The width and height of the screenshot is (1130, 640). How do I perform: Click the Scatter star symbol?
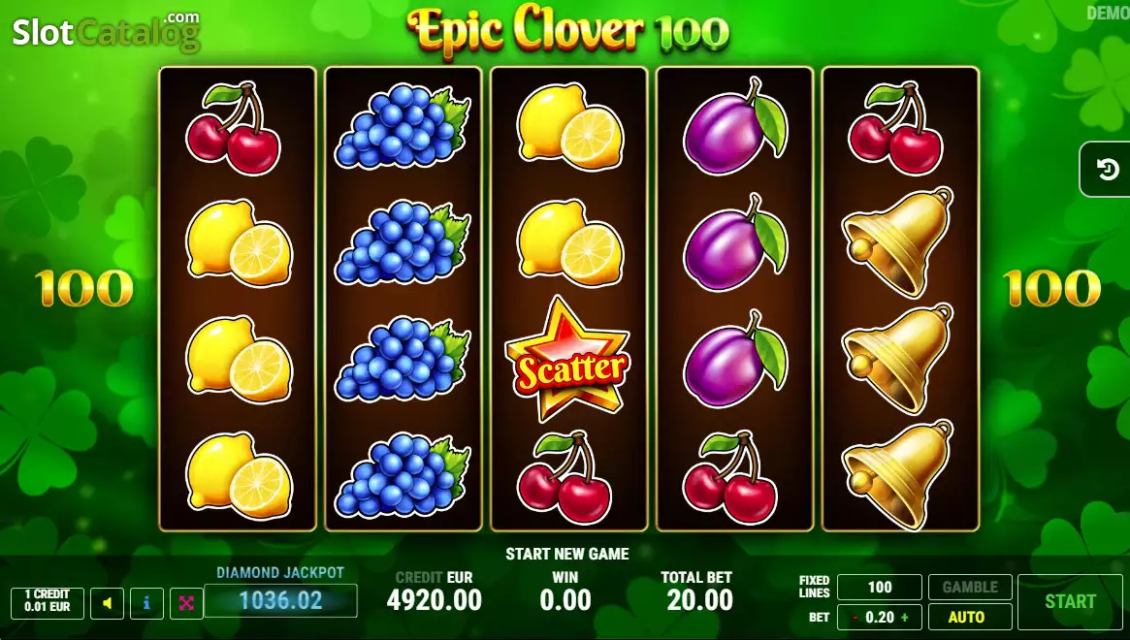[x=568, y=360]
